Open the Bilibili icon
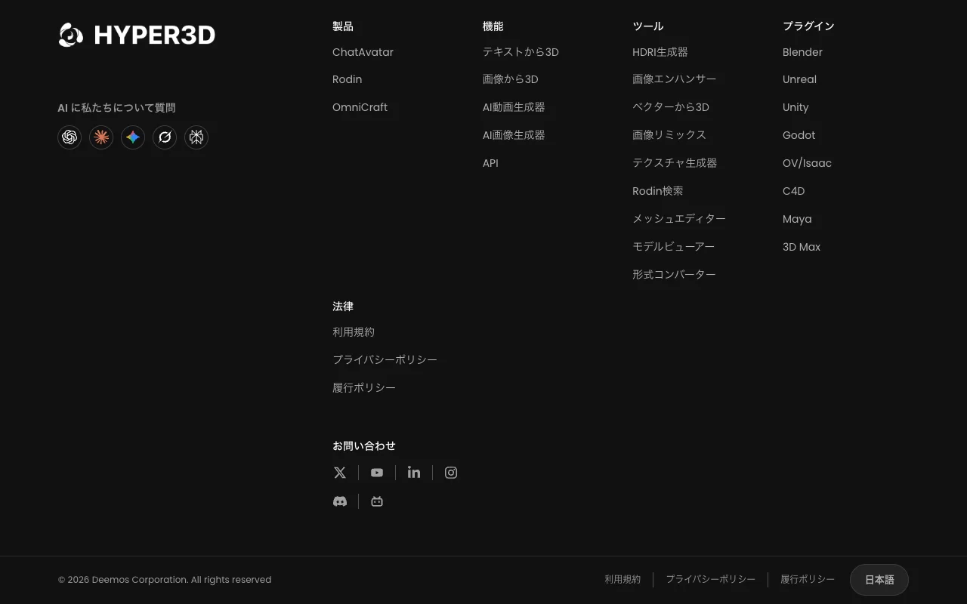The width and height of the screenshot is (967, 604). 377,501
